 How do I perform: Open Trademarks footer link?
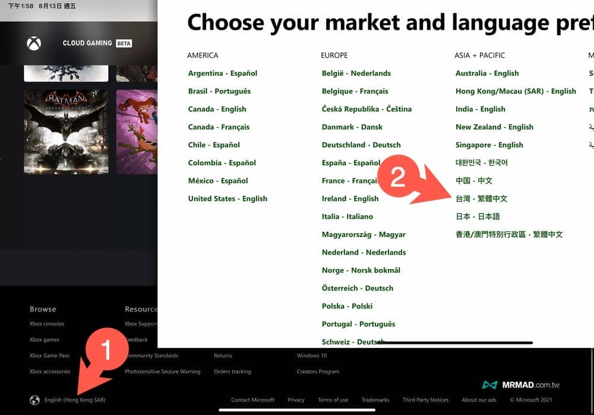375,400
